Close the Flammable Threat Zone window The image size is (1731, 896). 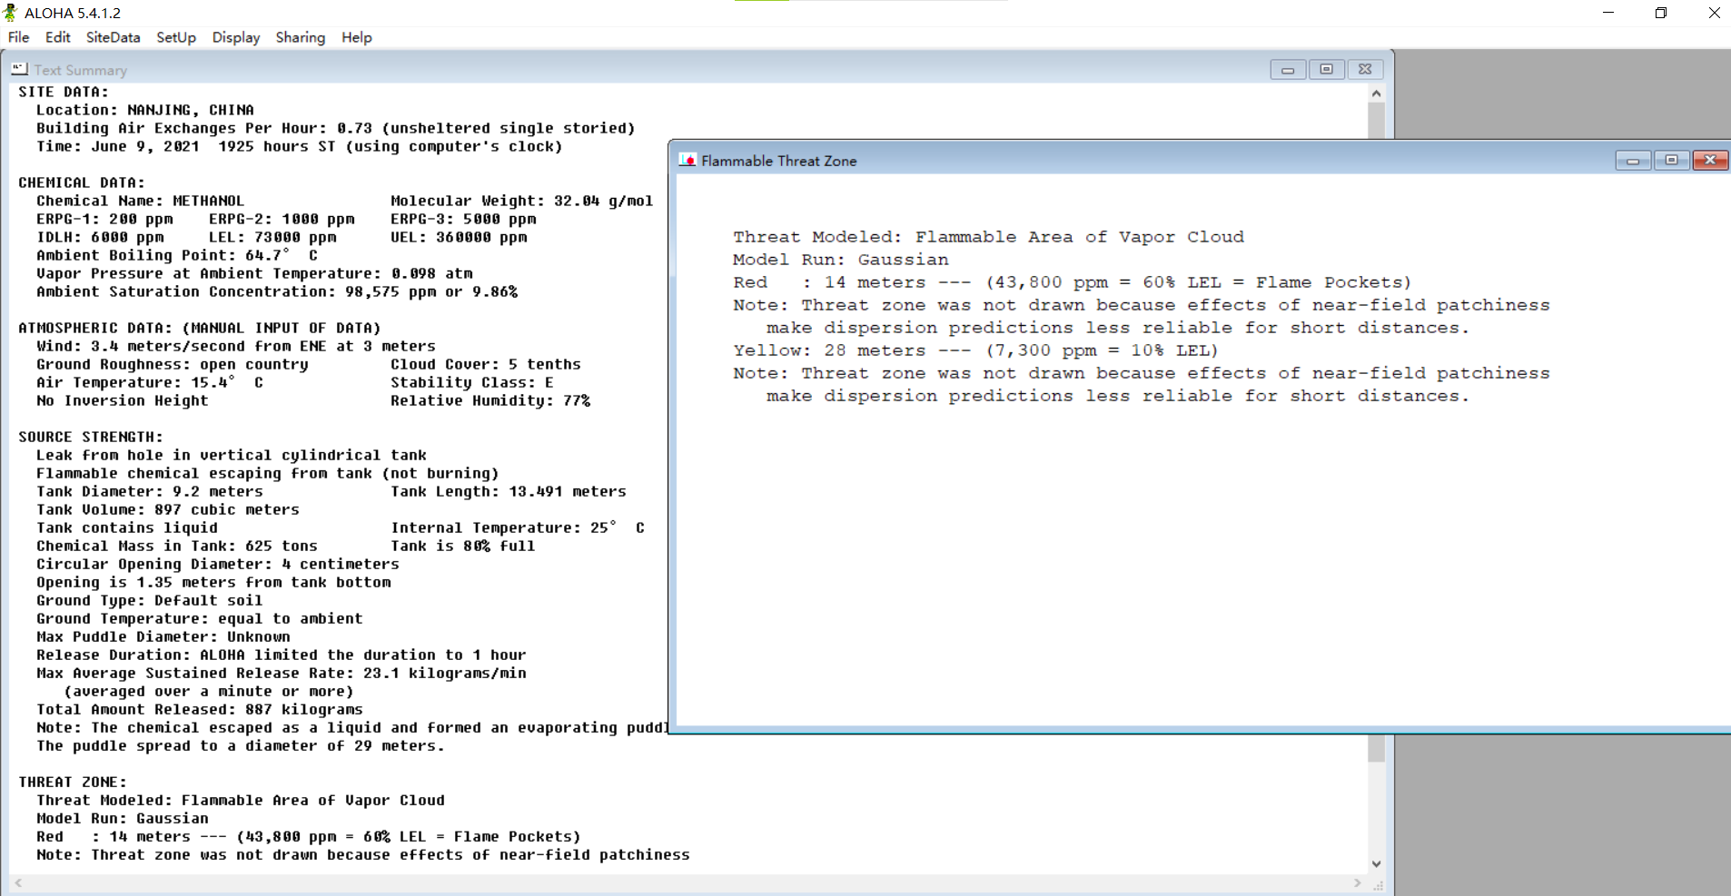point(1710,161)
